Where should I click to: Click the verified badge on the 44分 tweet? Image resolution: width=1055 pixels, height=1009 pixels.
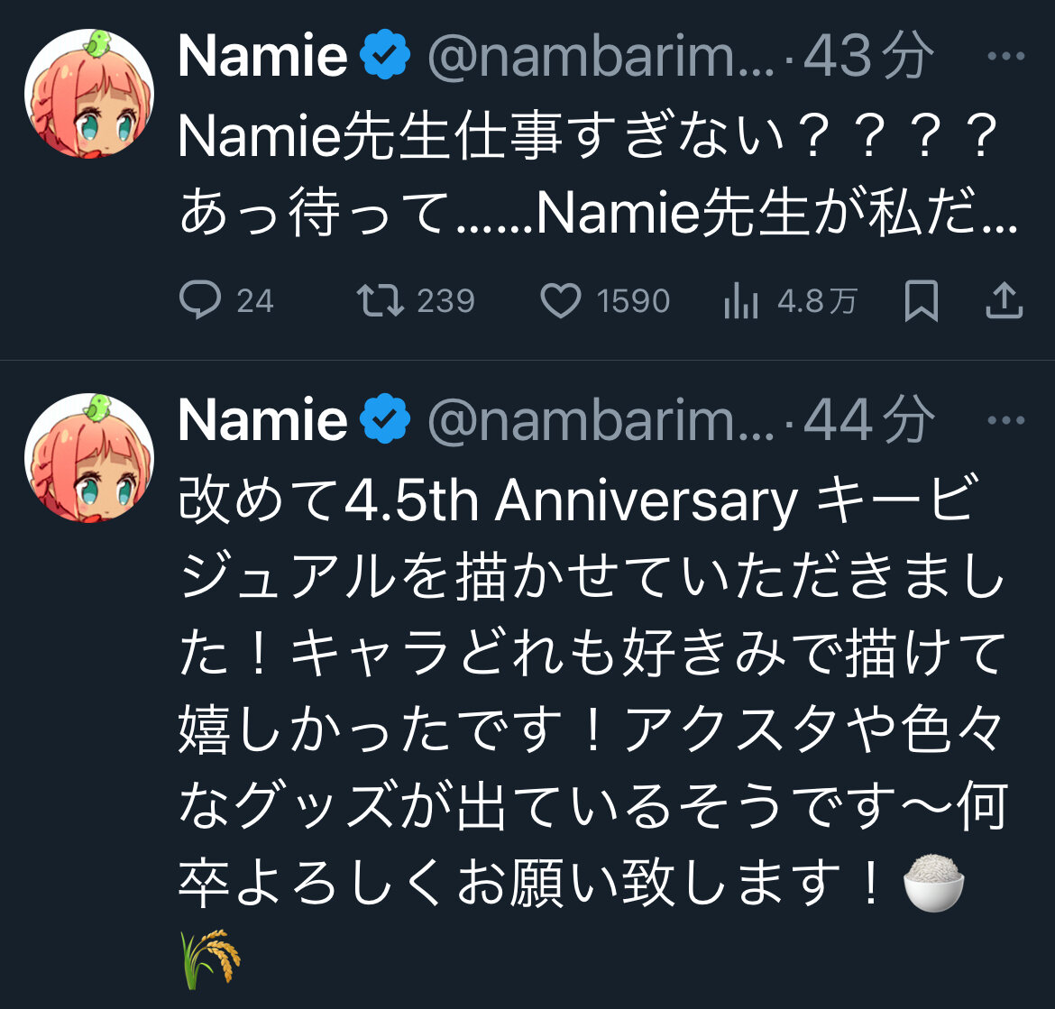(x=385, y=420)
